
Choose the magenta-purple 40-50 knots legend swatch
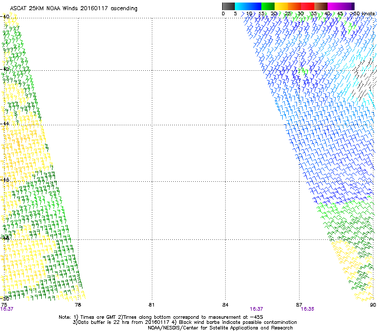[341, 6]
